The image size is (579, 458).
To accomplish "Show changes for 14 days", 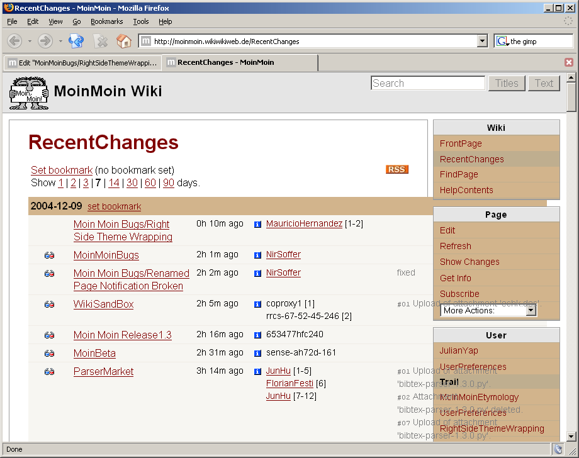I will coord(114,182).
